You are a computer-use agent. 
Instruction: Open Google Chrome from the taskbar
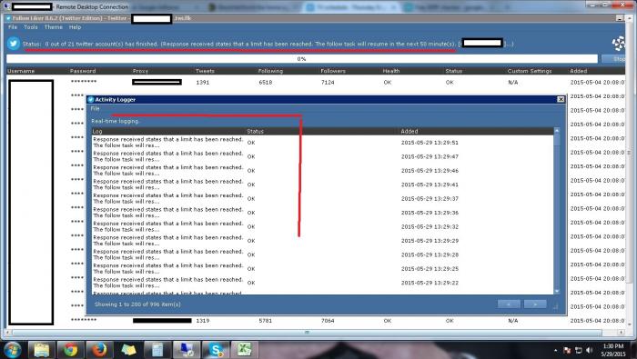pyautogui.click(x=71, y=349)
